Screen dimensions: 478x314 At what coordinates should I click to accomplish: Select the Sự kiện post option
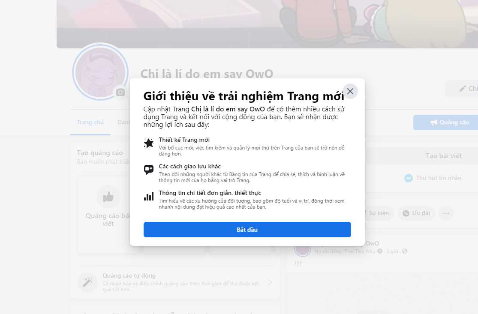[x=376, y=213]
